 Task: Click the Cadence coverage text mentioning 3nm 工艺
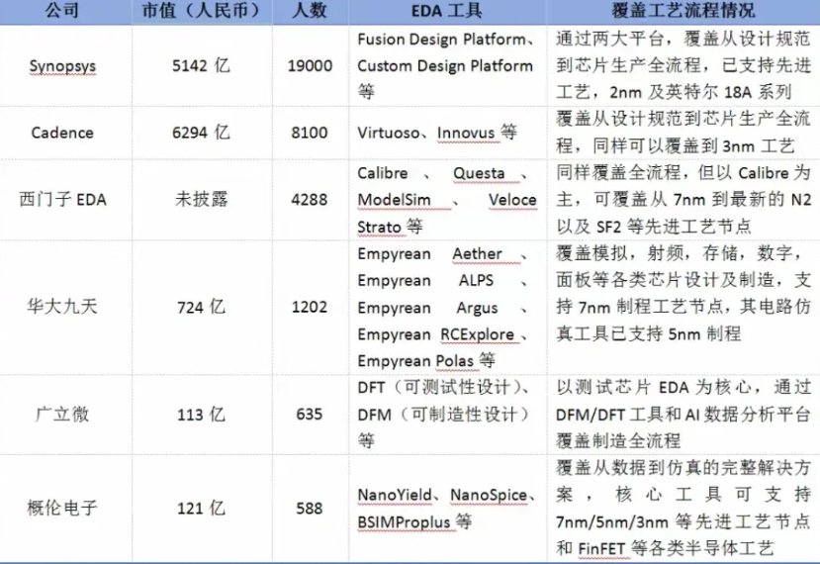coord(683,133)
